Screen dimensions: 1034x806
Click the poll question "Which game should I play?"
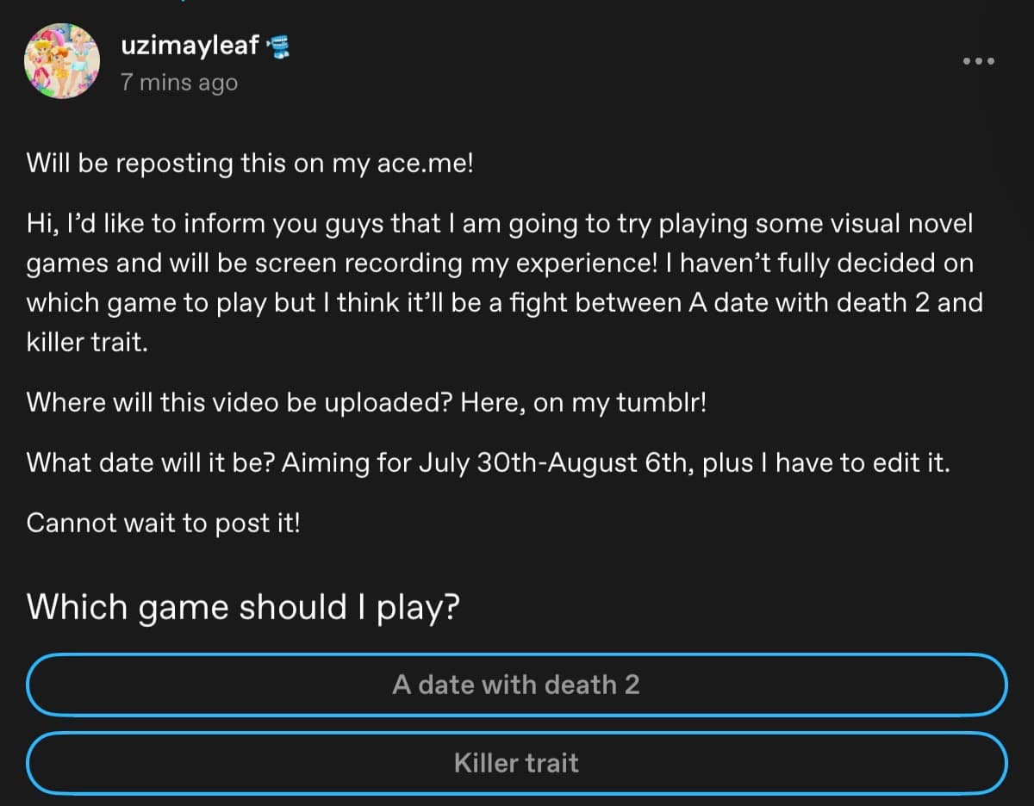(243, 608)
